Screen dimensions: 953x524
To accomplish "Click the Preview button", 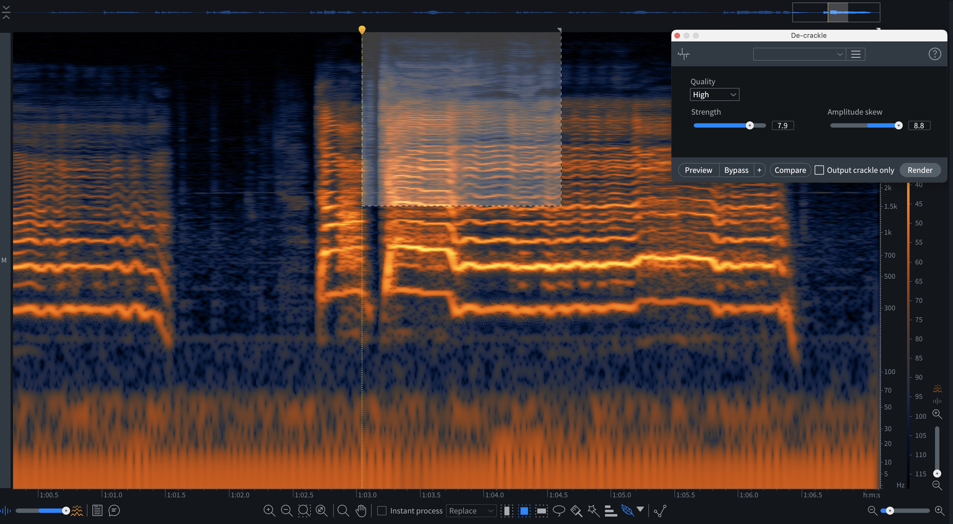I will click(698, 170).
